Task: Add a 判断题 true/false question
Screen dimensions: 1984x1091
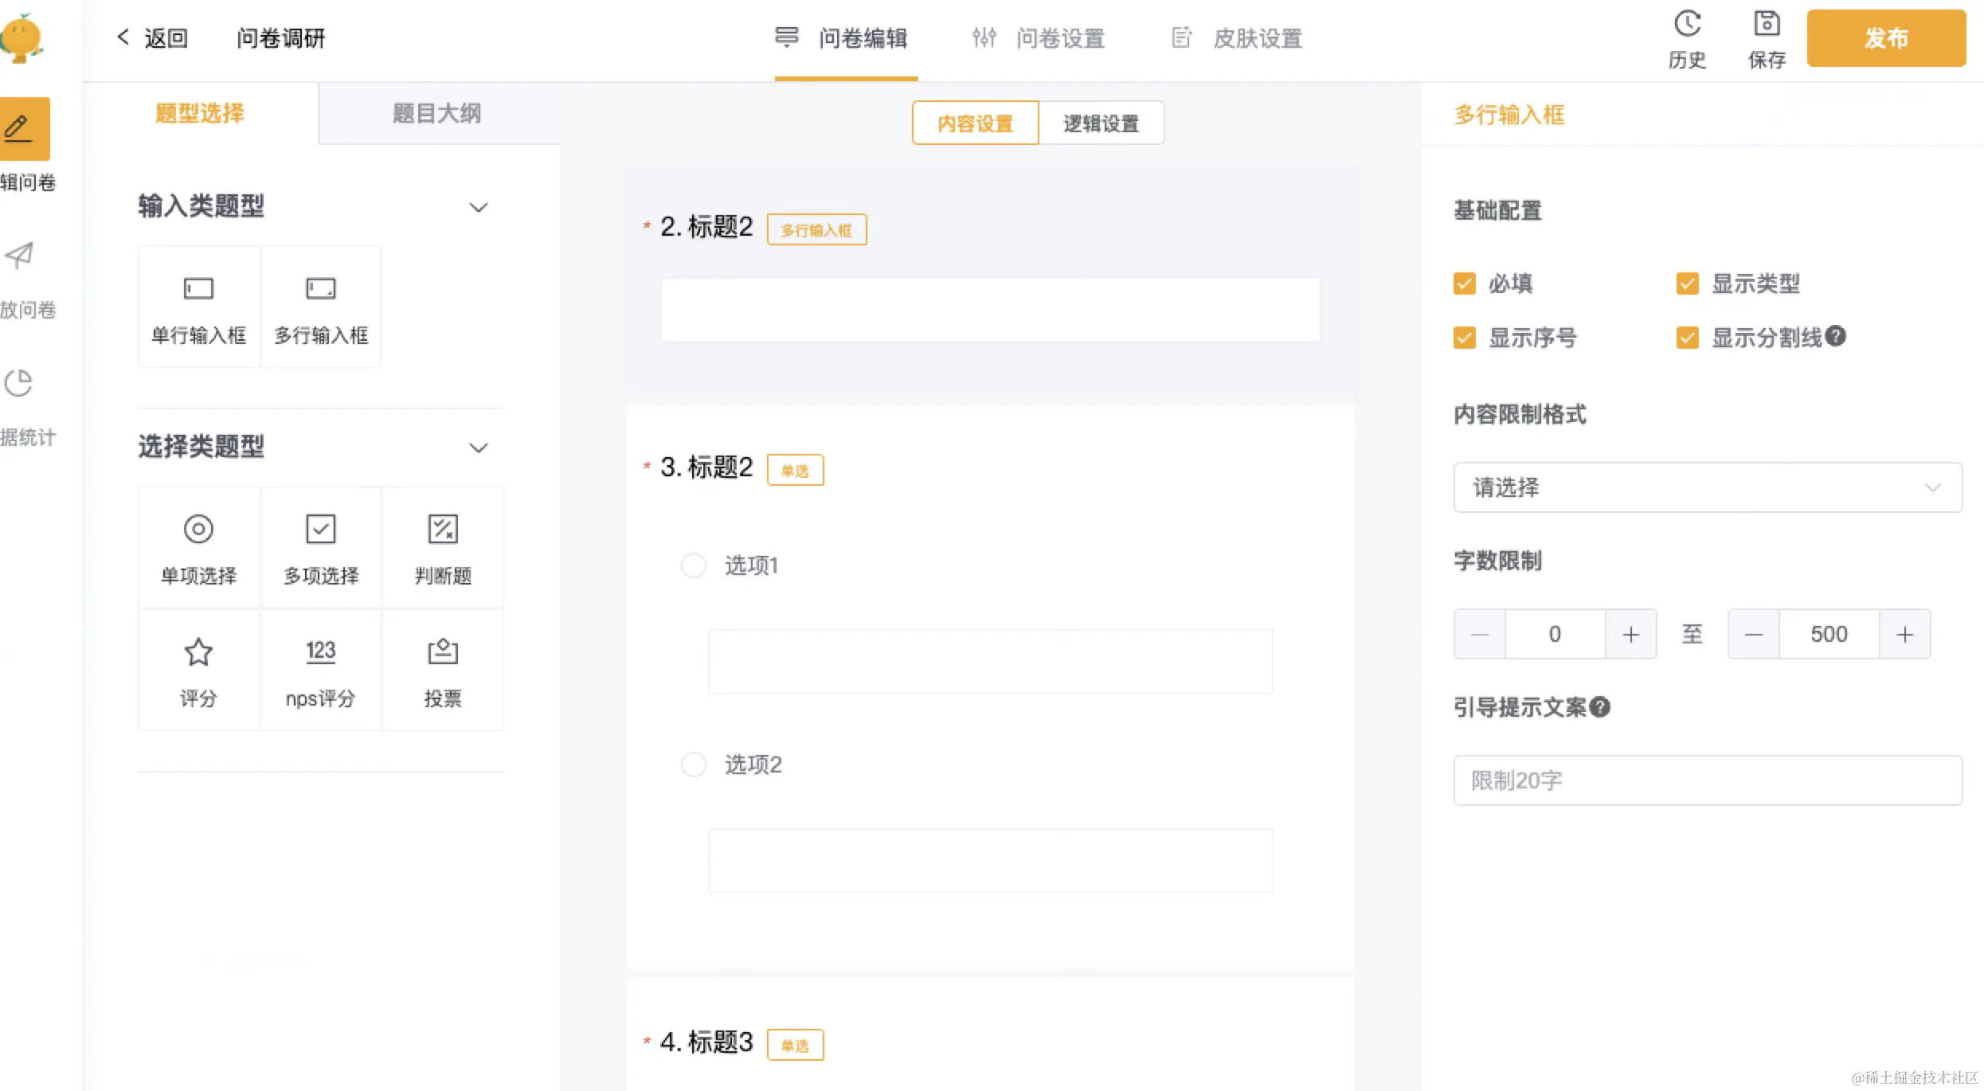Action: point(443,548)
